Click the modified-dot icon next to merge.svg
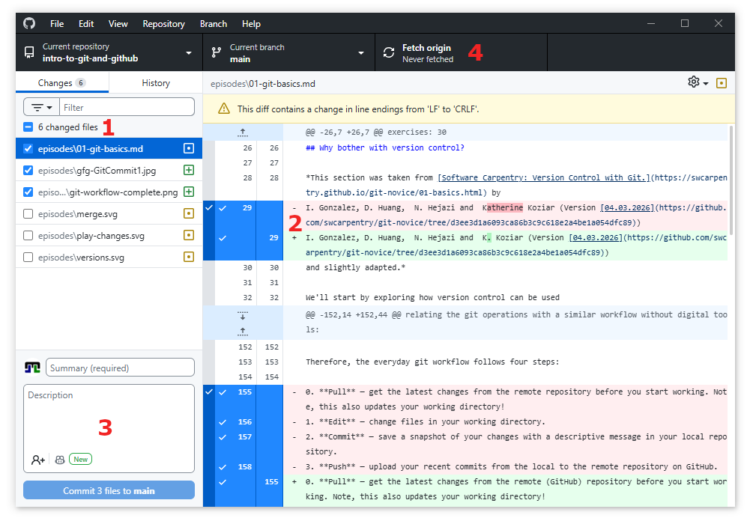Image resolution: width=750 pixels, height=521 pixels. pyautogui.click(x=190, y=213)
